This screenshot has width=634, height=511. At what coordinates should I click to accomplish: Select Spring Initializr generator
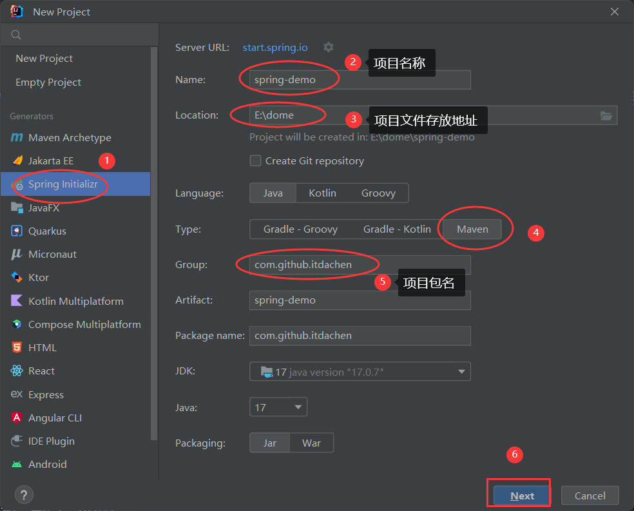coord(62,184)
